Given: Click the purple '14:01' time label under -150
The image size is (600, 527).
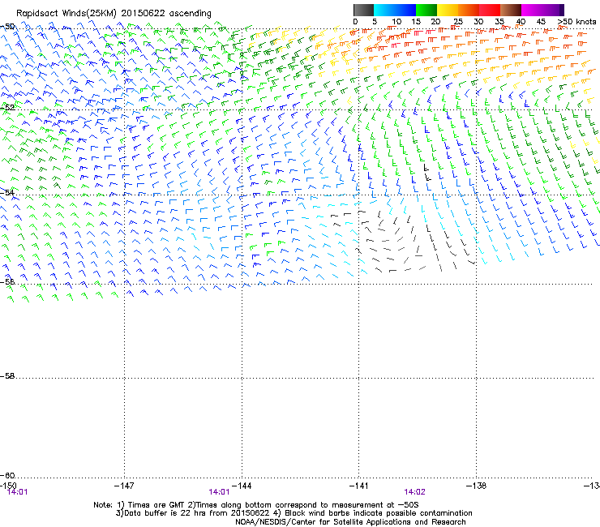Looking at the screenshot, I should [18, 492].
